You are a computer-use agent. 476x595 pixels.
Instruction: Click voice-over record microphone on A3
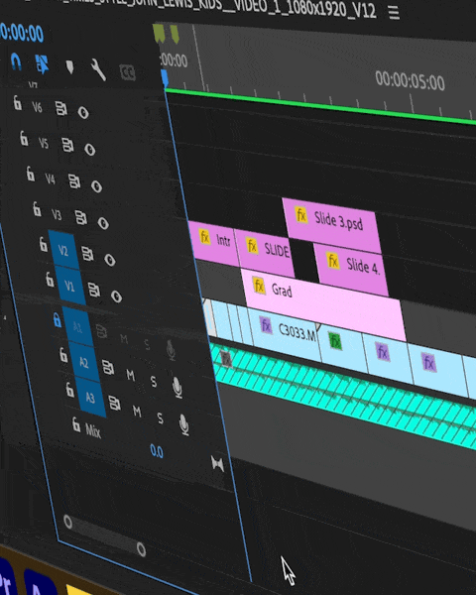(x=183, y=424)
